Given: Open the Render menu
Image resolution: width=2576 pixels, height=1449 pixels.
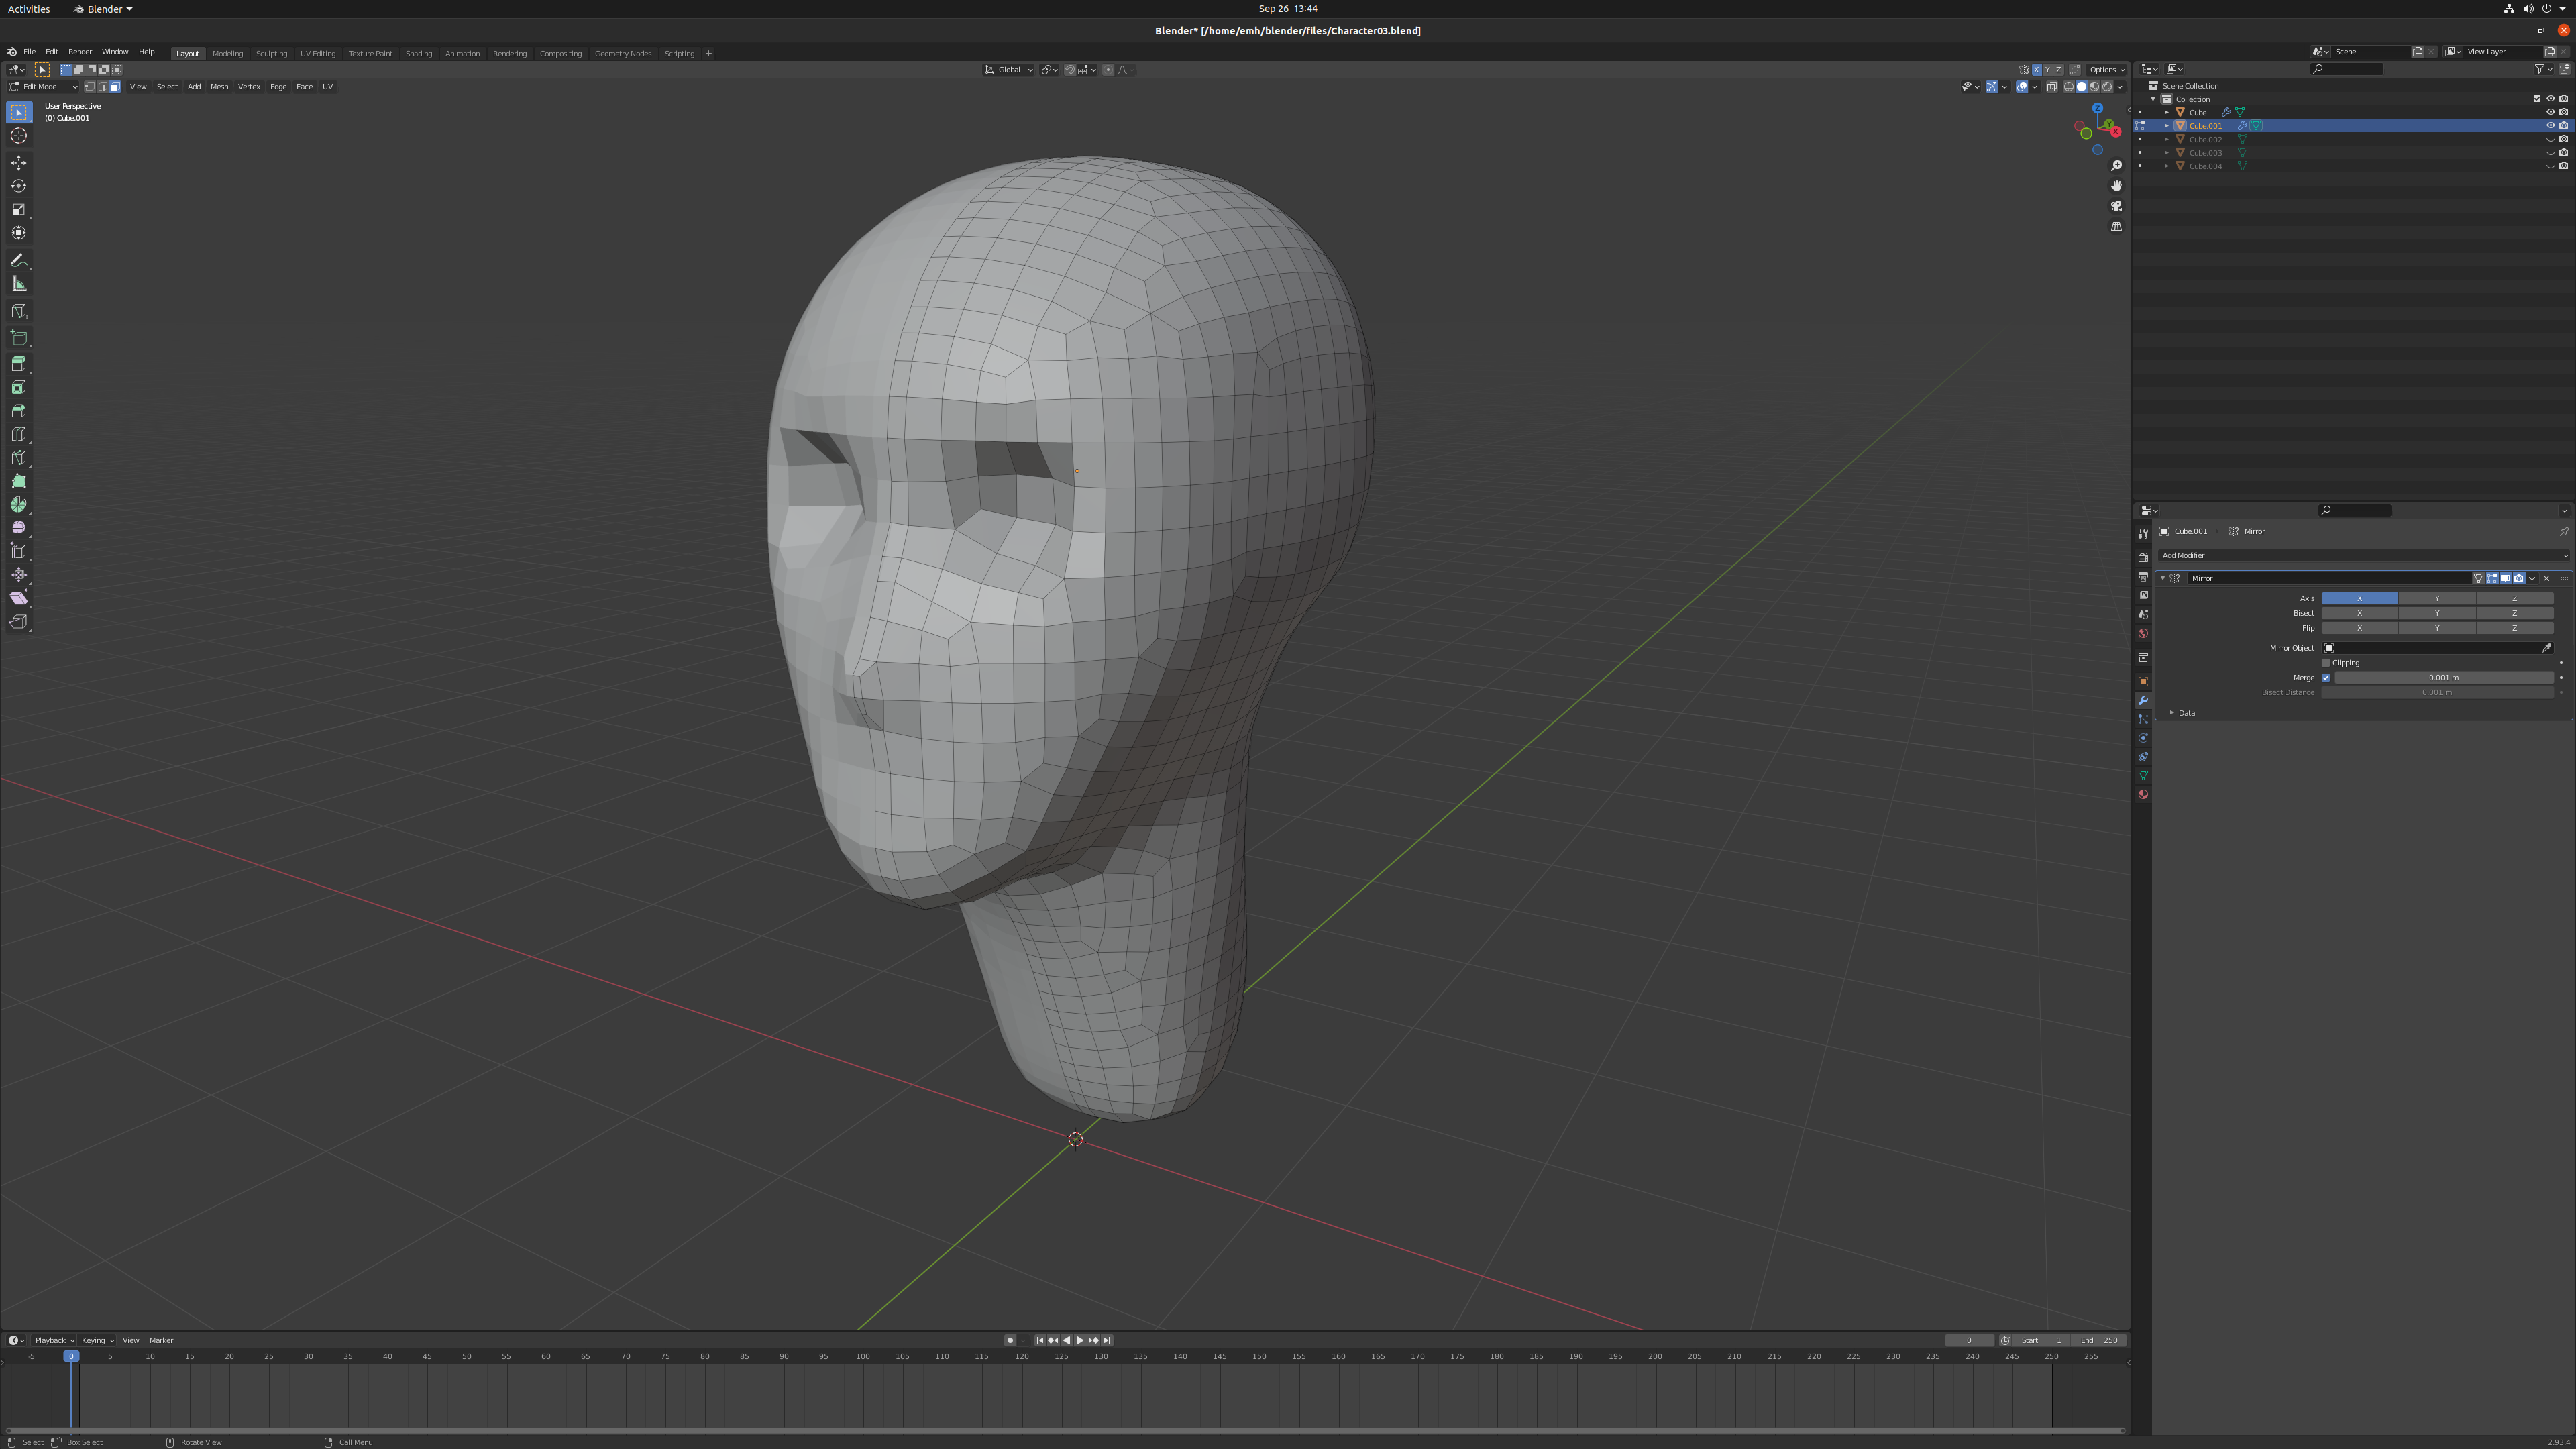Looking at the screenshot, I should click(x=80, y=52).
